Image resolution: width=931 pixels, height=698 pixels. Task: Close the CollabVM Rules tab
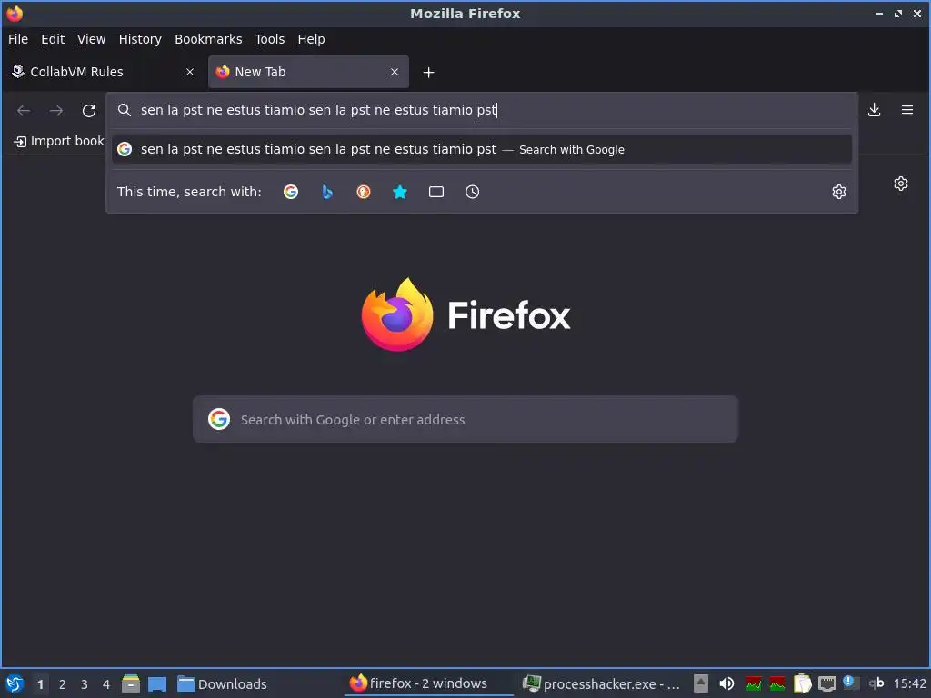[x=190, y=72]
